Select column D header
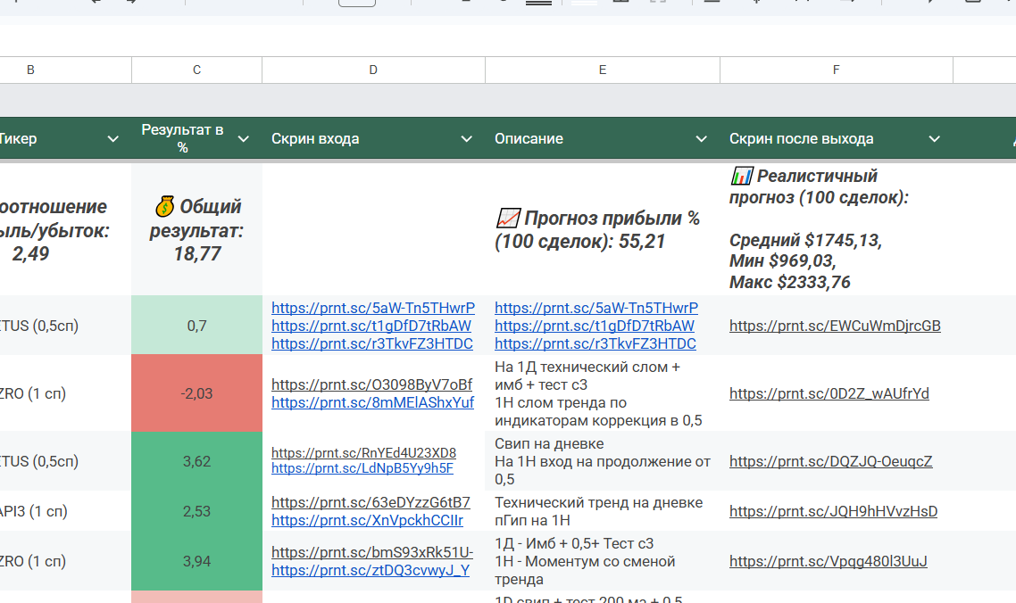This screenshot has width=1016, height=603. [x=373, y=70]
